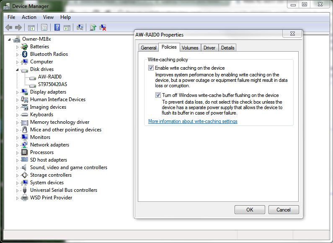Image resolution: width=333 pixels, height=243 pixels.
Task: Select the Policies tab
Action: [169, 47]
